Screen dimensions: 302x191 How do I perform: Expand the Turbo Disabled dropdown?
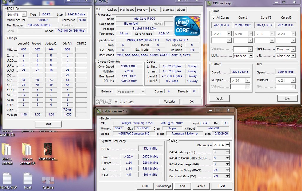click(293, 49)
